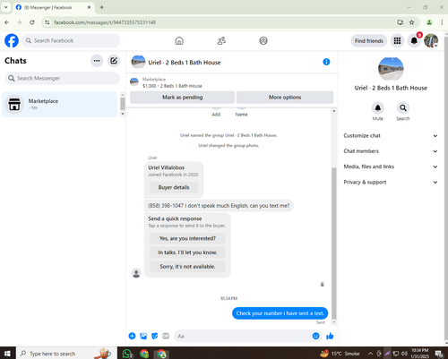Viewport: 448px width, 359px height.
Task: Send 'Yes, are you interested?' quick response
Action: point(187,238)
